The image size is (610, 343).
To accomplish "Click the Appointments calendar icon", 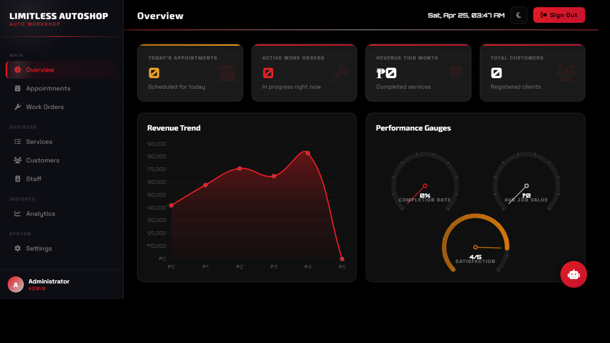I will click(x=18, y=88).
